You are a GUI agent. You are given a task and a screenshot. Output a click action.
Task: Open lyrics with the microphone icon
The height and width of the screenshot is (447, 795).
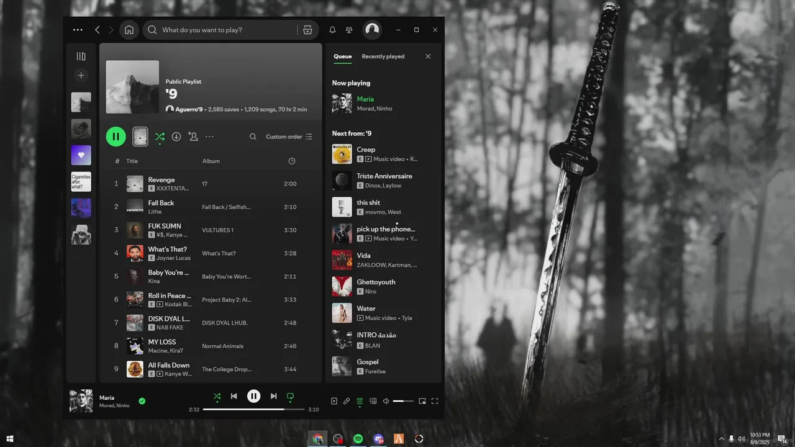coord(347,401)
